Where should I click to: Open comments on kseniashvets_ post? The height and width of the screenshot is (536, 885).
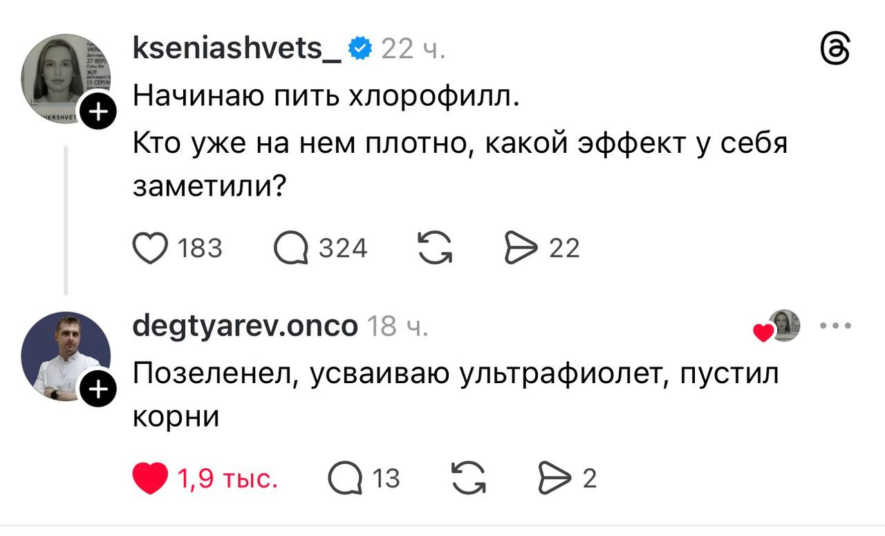point(291,248)
